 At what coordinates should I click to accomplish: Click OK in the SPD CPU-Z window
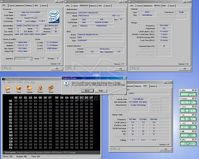[x=166, y=149]
